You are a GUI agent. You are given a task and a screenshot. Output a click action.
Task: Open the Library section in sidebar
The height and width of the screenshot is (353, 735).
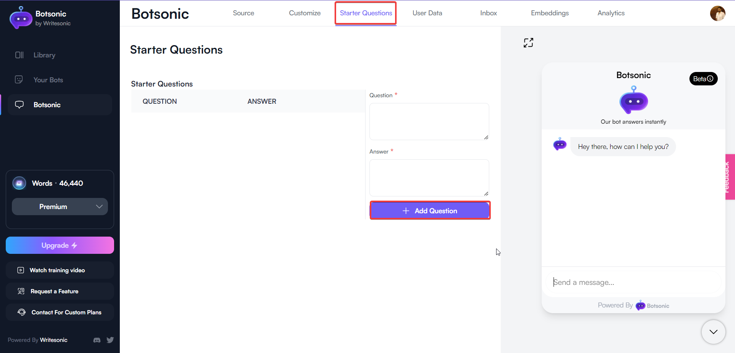point(44,55)
